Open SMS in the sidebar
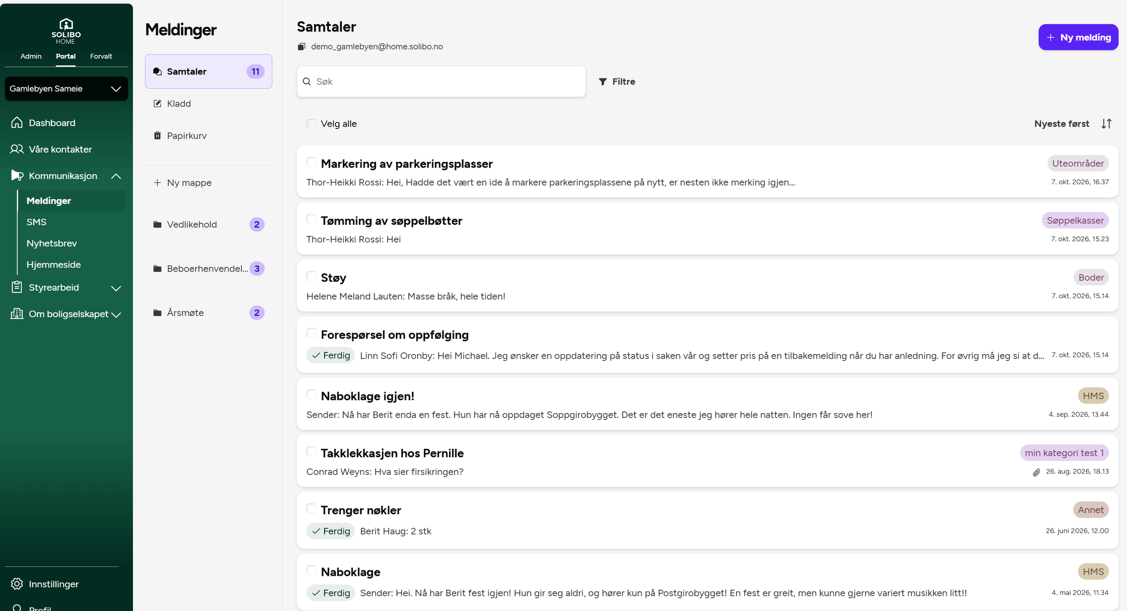 click(x=37, y=222)
